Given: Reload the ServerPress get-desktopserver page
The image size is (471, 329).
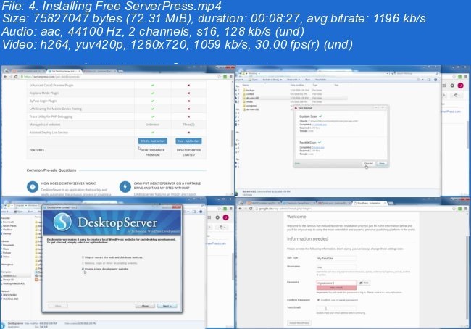Looking at the screenshot, I should [16, 77].
